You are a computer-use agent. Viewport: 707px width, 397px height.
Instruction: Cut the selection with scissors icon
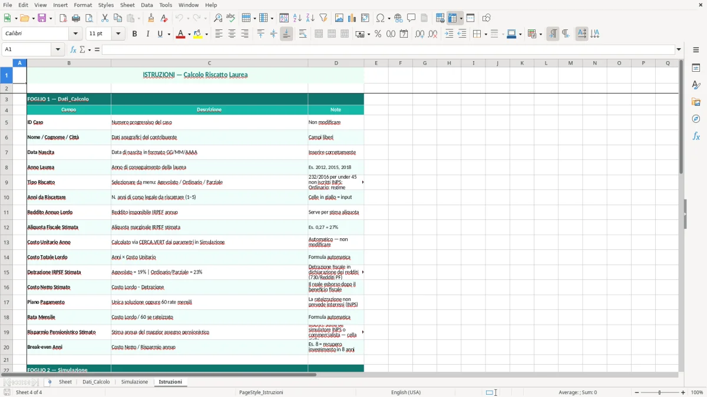pos(105,18)
